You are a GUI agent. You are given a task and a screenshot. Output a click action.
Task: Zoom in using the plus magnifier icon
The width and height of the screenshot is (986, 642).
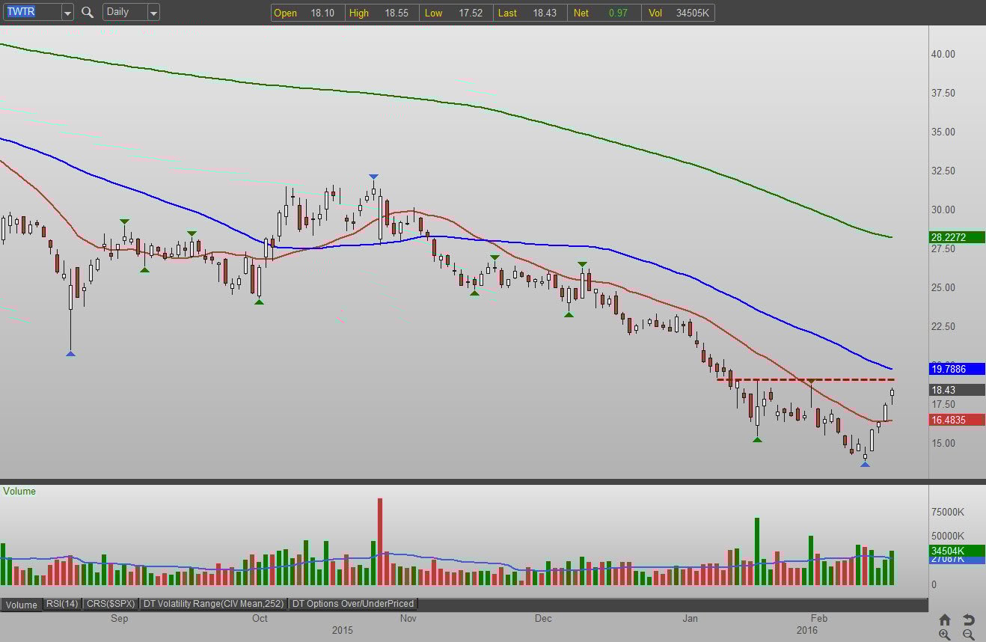tap(945, 635)
